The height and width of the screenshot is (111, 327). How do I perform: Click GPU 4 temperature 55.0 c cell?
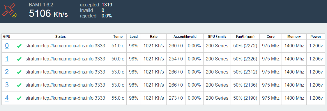coord(118,98)
